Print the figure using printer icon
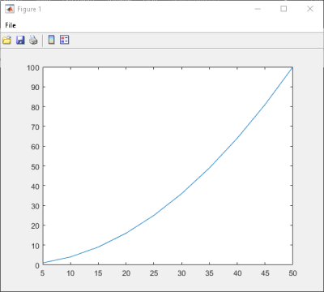 click(33, 40)
